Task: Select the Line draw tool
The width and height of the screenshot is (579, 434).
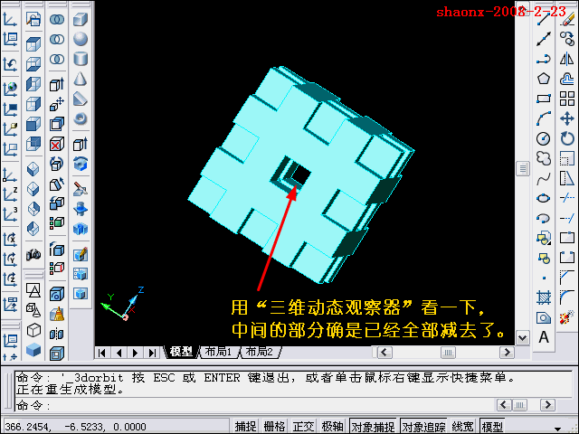Action: point(543,19)
